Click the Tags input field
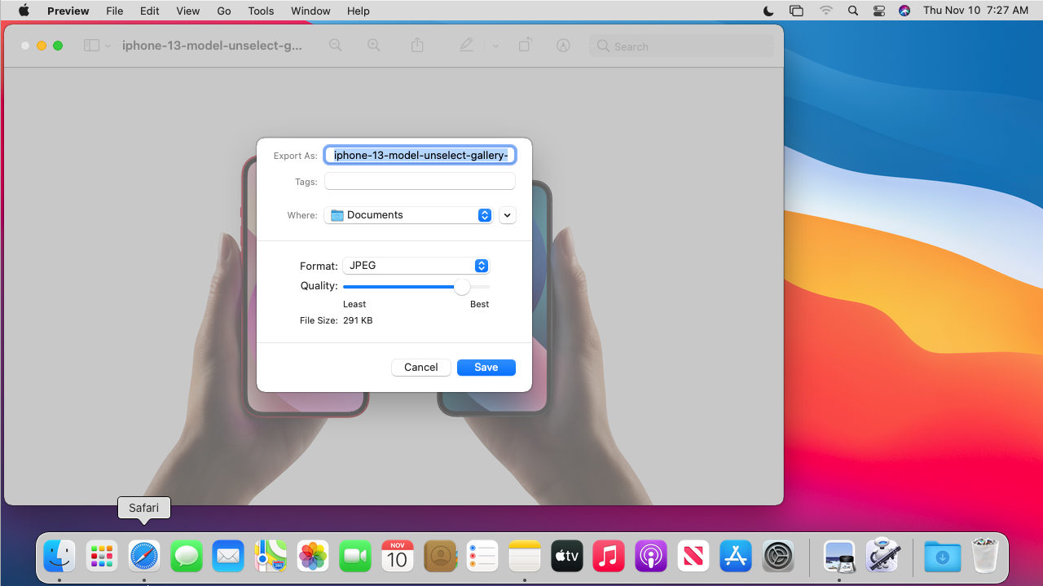 pyautogui.click(x=420, y=181)
